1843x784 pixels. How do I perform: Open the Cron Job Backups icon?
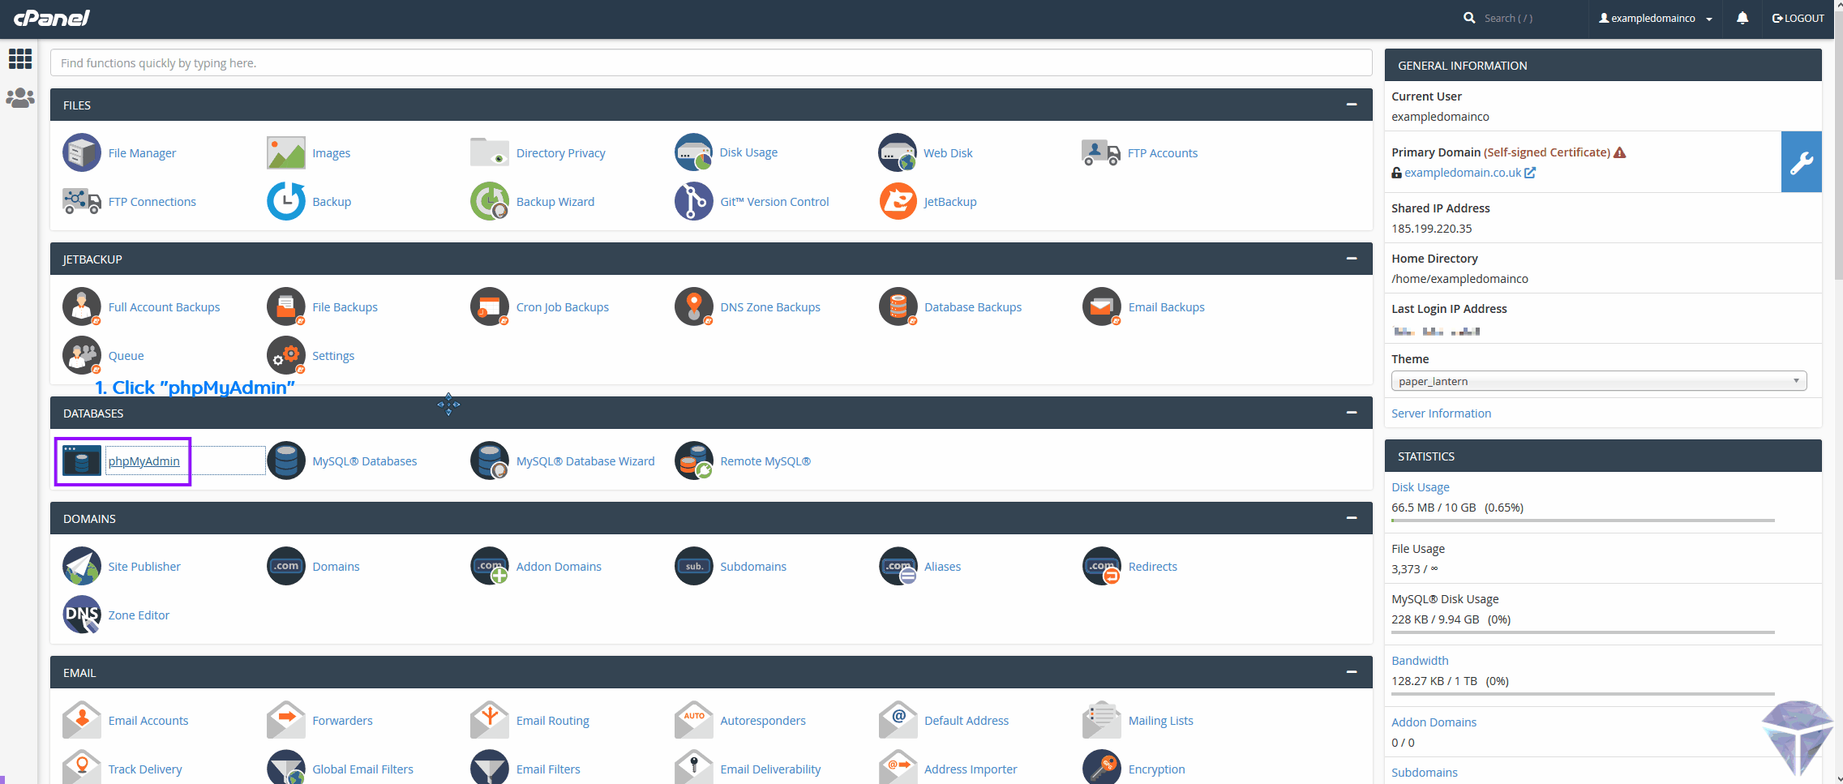pyautogui.click(x=490, y=306)
